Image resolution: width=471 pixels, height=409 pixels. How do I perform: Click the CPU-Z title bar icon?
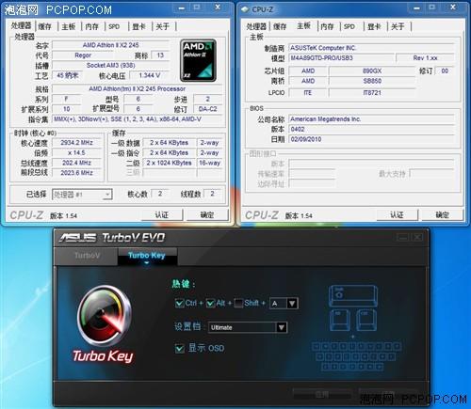pyautogui.click(x=245, y=9)
